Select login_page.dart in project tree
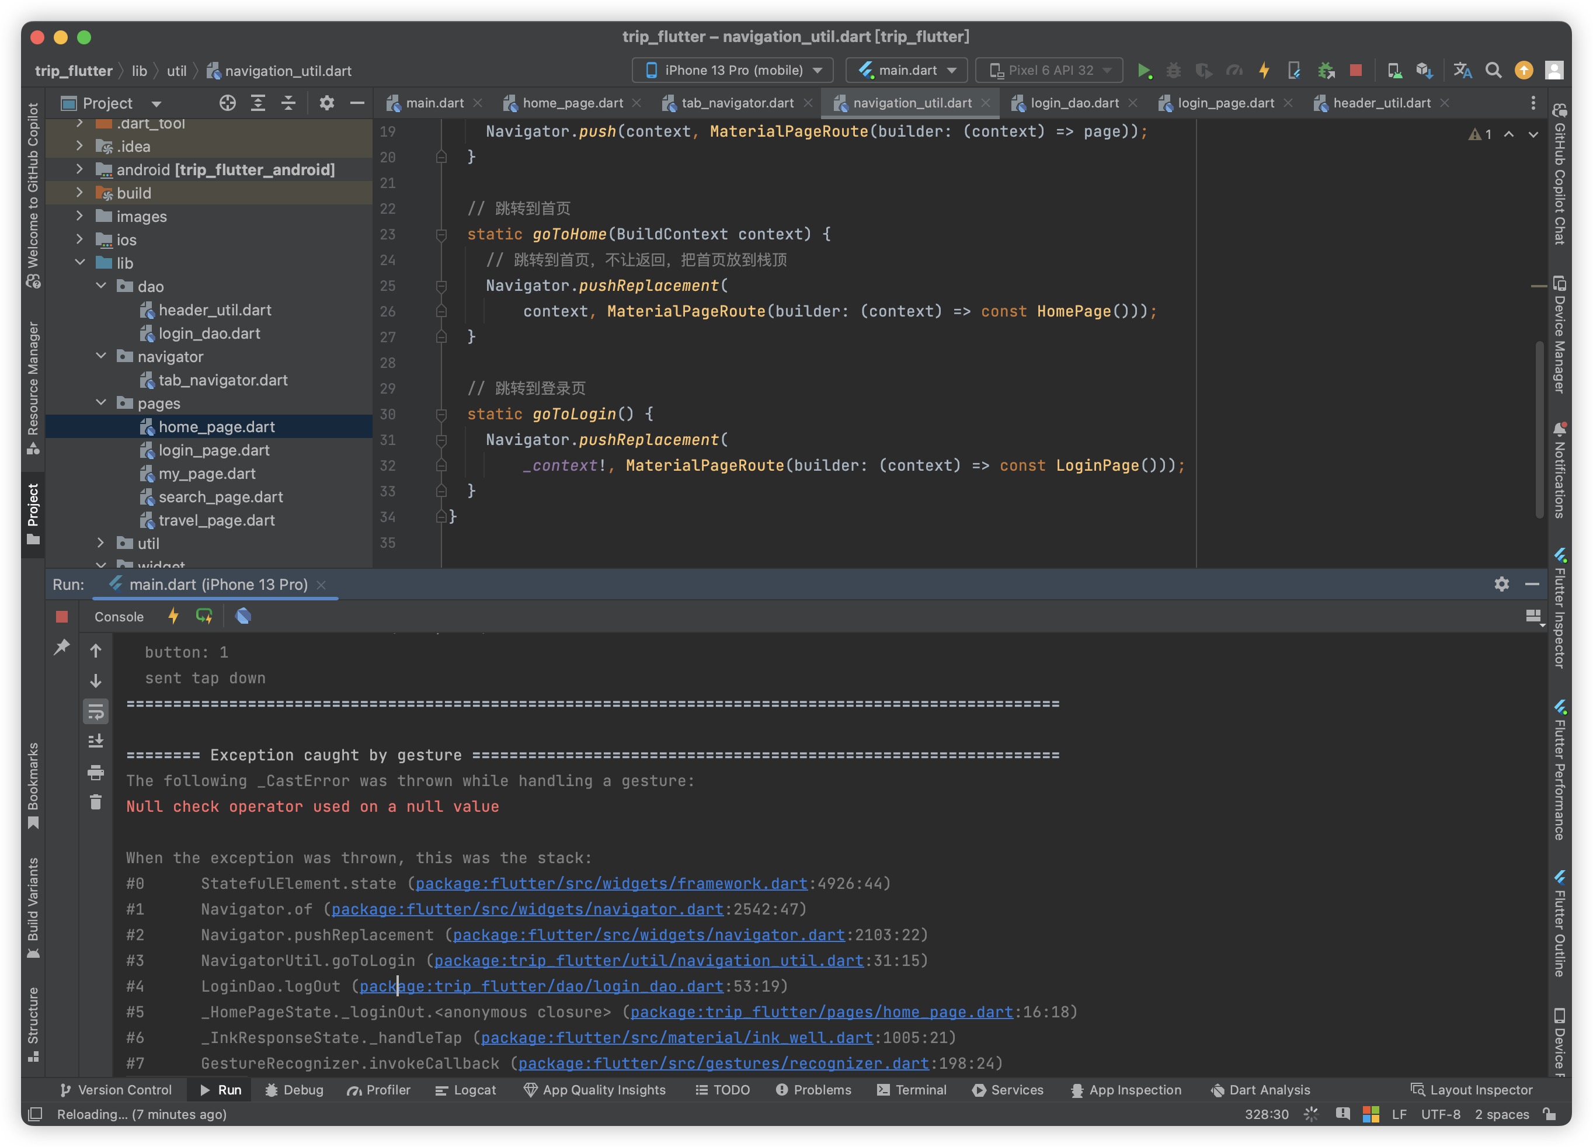 214,450
